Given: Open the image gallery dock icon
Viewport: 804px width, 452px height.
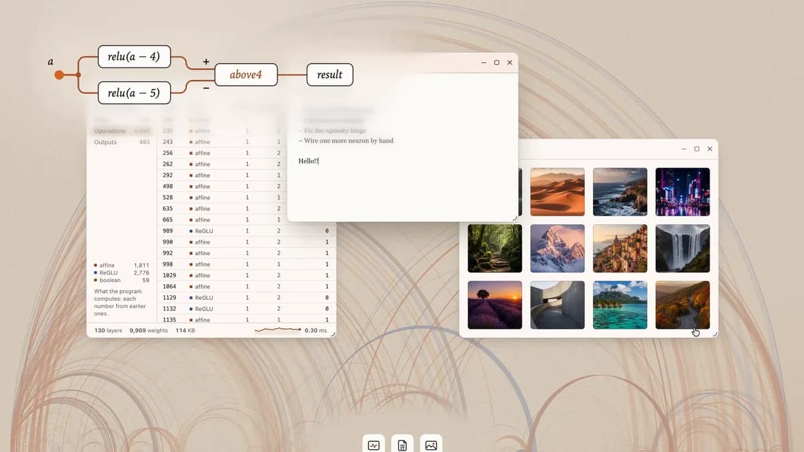Looking at the screenshot, I should (431, 445).
